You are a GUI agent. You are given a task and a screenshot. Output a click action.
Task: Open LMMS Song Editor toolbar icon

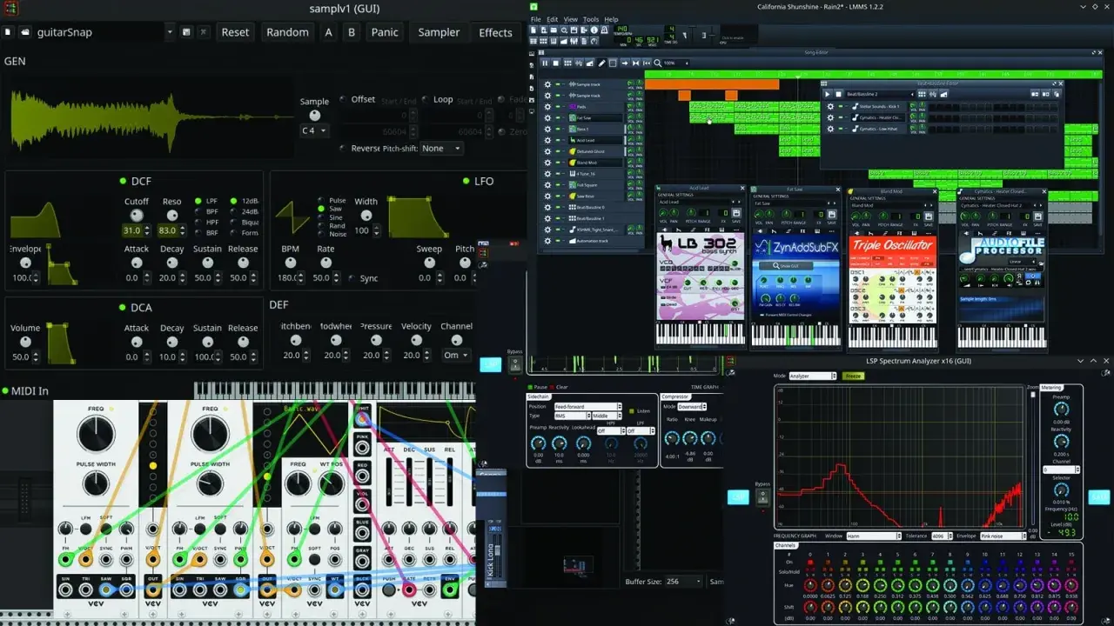(534, 41)
